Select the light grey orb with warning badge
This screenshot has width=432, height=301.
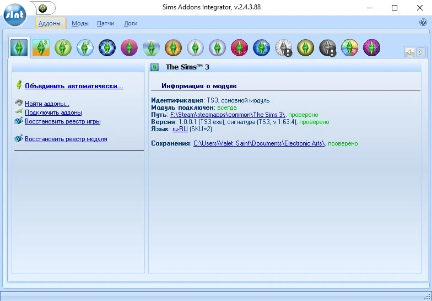pyautogui.click(x=283, y=47)
